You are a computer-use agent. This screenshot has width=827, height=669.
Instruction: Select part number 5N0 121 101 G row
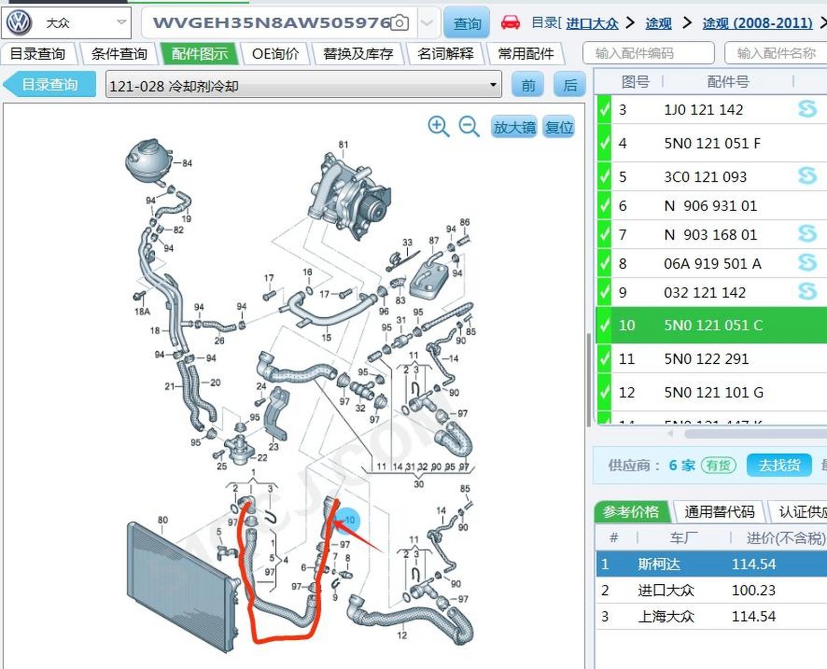pyautogui.click(x=712, y=392)
